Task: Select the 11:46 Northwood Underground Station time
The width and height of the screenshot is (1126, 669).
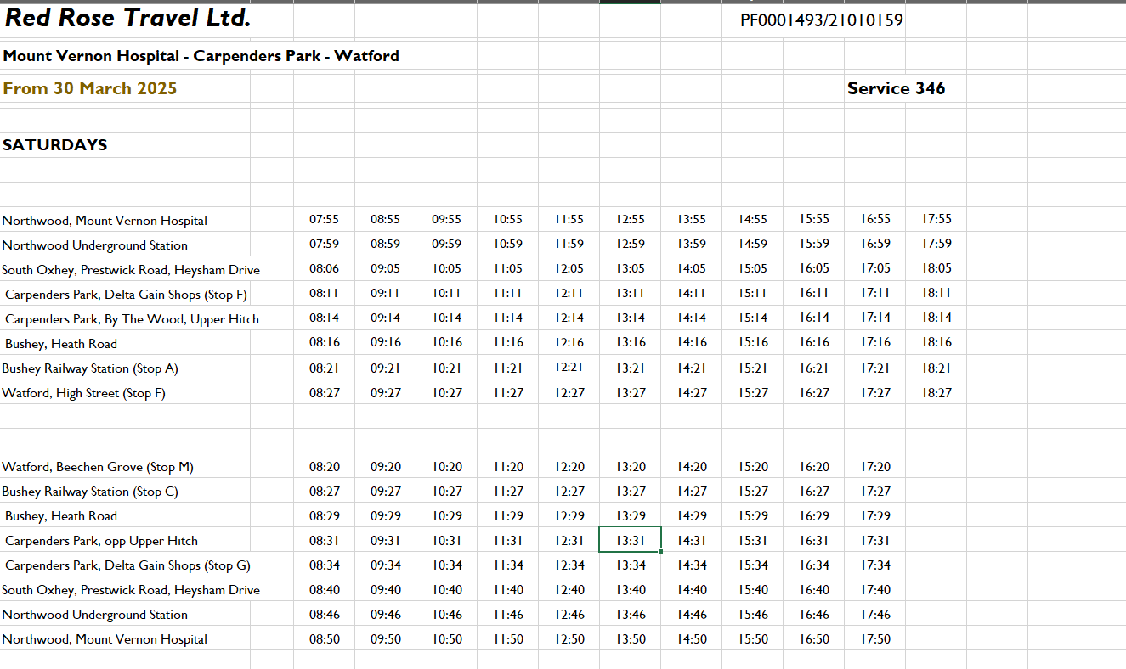Action: click(508, 615)
